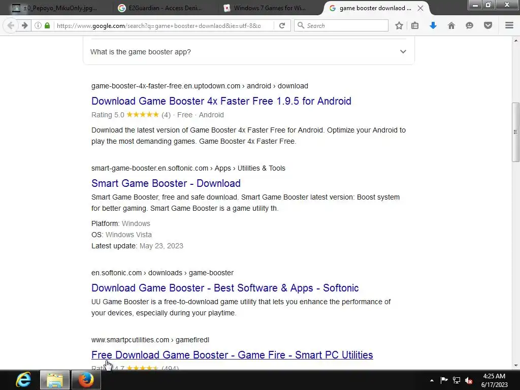
Task: Save page to Pocket
Action: coord(488,25)
